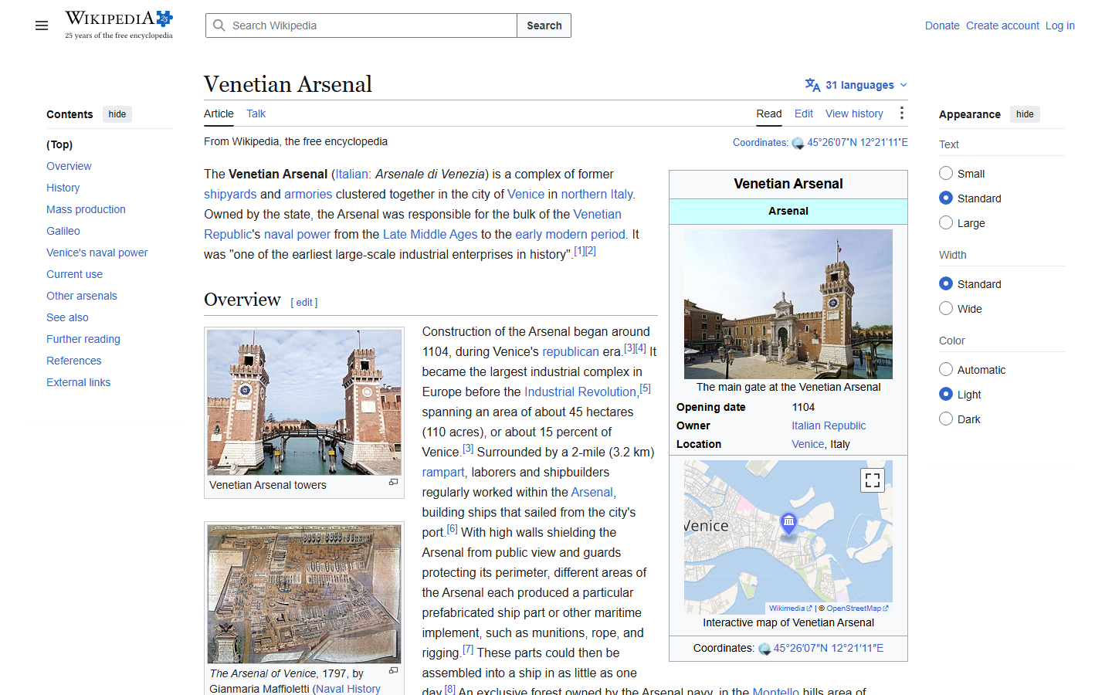Screen dimensions: 1112x695
Task: Follow the early modern period link
Action: tap(571, 234)
